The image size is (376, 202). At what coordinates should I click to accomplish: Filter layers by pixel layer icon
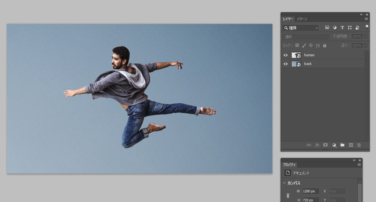pyautogui.click(x=327, y=28)
